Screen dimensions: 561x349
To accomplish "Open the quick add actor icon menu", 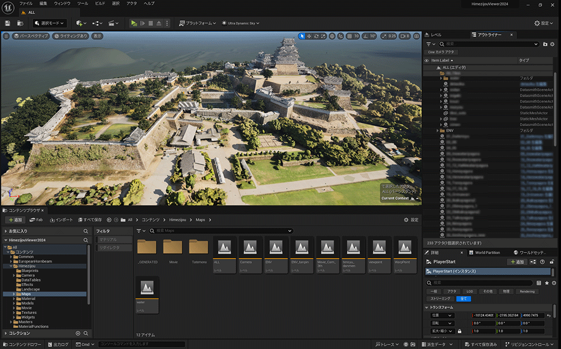I will pyautogui.click(x=80, y=23).
